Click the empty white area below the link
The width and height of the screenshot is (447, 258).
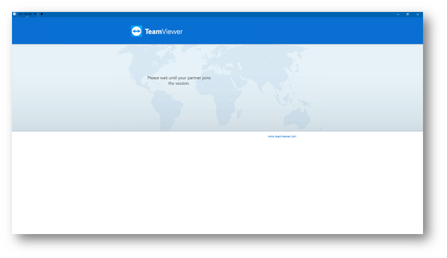click(217, 188)
